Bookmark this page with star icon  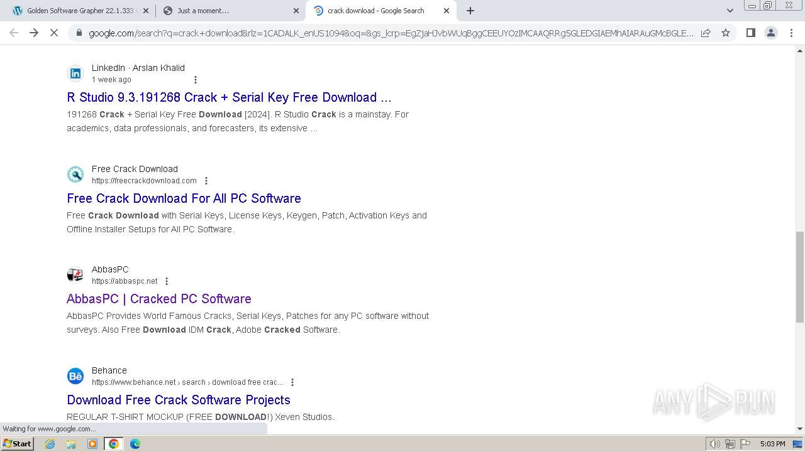point(726,33)
